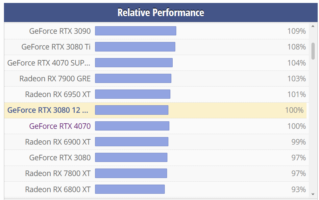319x200 pixels.
Task: Select the GeForce RTX 4070 SUPER entry
Action: (49, 63)
